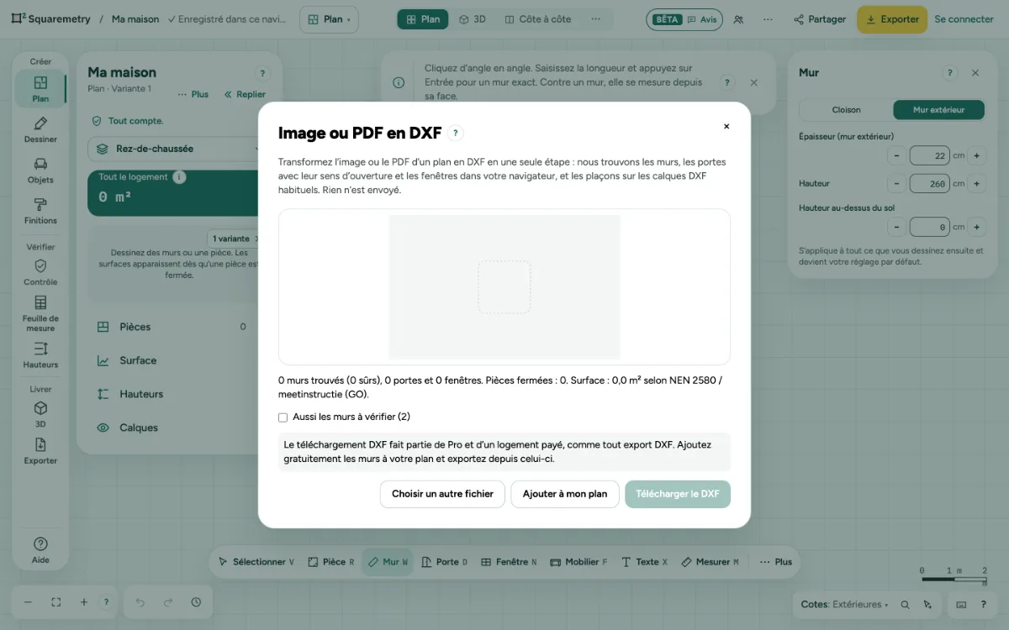Zoom out with the minus icon
1009x630 pixels.
(x=28, y=602)
